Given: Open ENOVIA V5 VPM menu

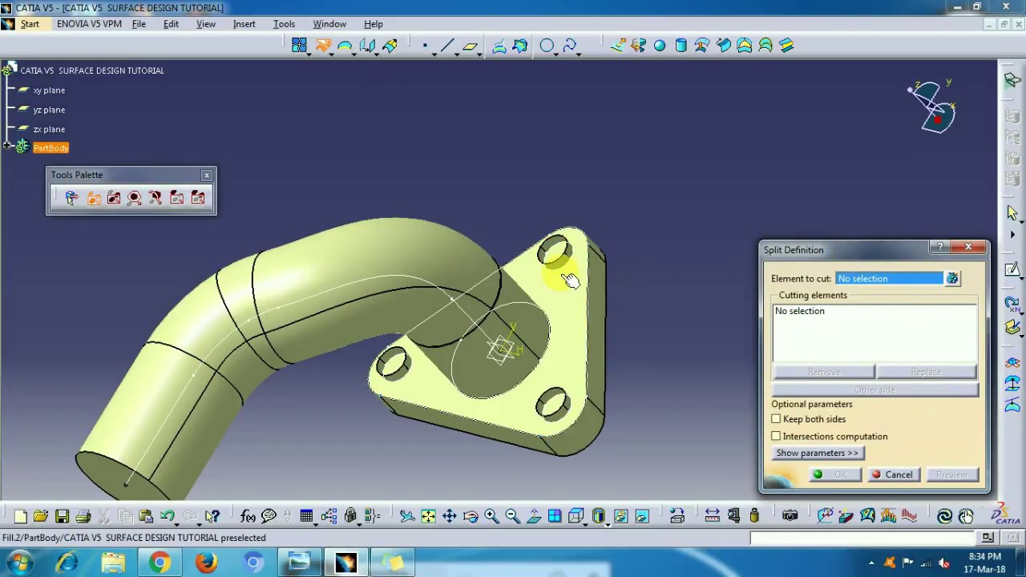Looking at the screenshot, I should coord(89,24).
